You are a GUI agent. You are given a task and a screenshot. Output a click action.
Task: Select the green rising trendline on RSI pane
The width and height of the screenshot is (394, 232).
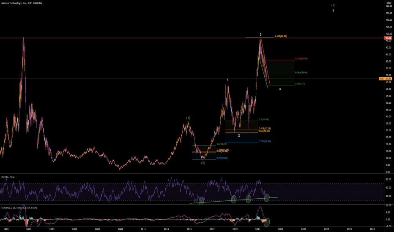pyautogui.click(x=234, y=200)
